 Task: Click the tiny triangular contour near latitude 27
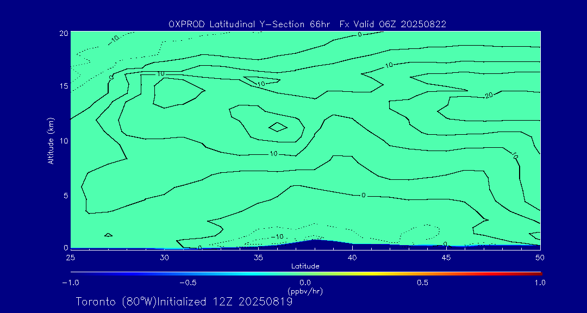(108, 235)
